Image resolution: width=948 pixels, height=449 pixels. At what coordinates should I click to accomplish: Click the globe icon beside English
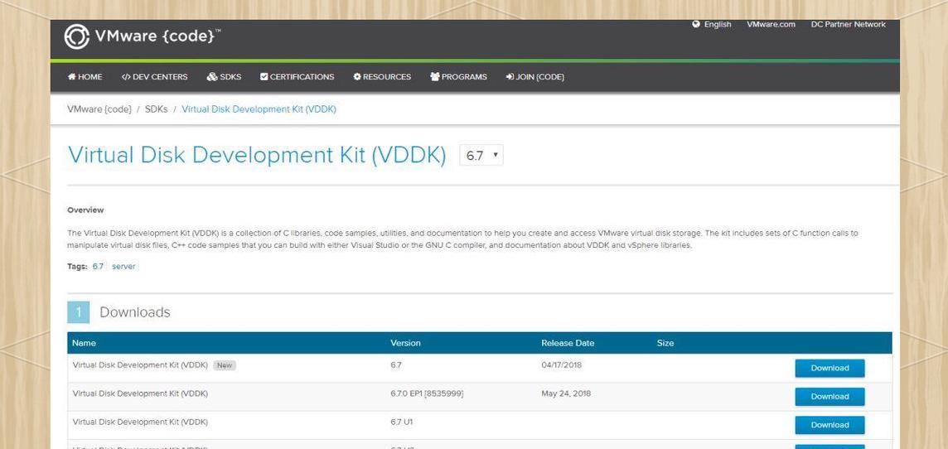click(696, 24)
